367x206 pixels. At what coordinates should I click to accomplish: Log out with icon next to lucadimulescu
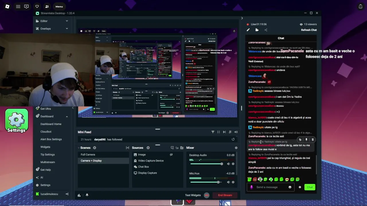click(67, 194)
